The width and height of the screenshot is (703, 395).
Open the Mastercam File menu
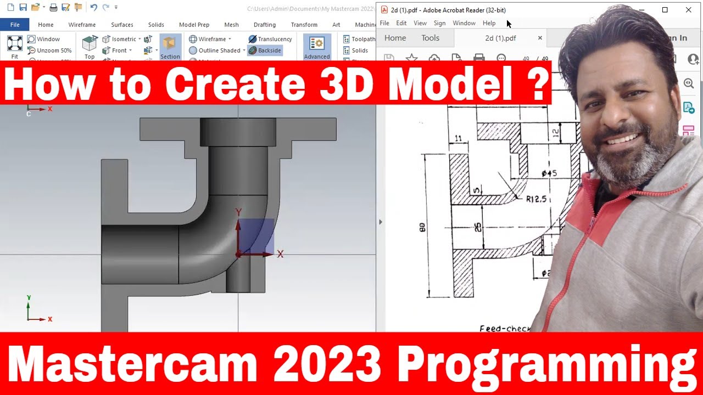(x=15, y=25)
